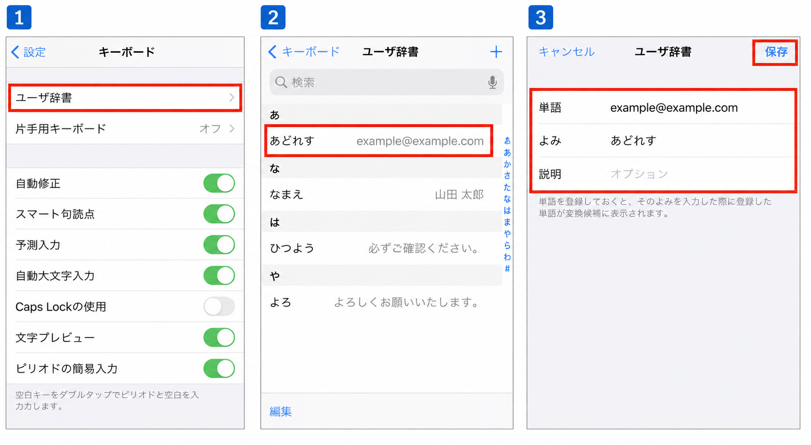Click the 検索 search field

387,82
